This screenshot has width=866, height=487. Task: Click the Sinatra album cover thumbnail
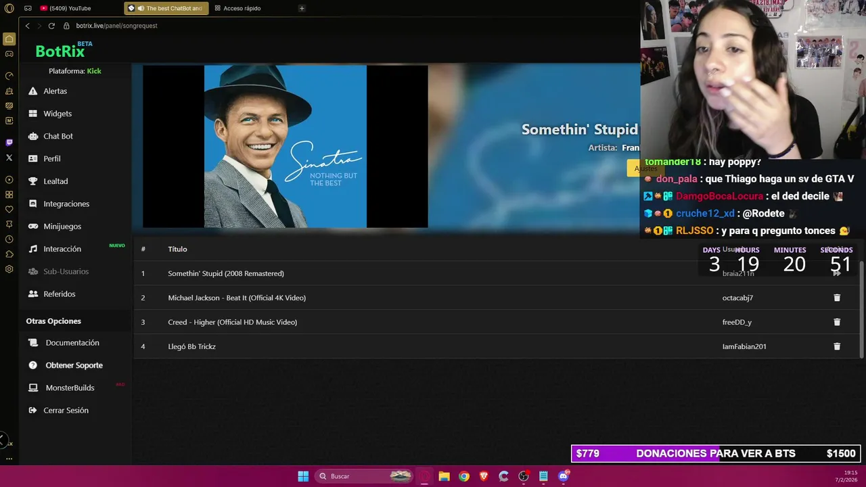pyautogui.click(x=286, y=146)
